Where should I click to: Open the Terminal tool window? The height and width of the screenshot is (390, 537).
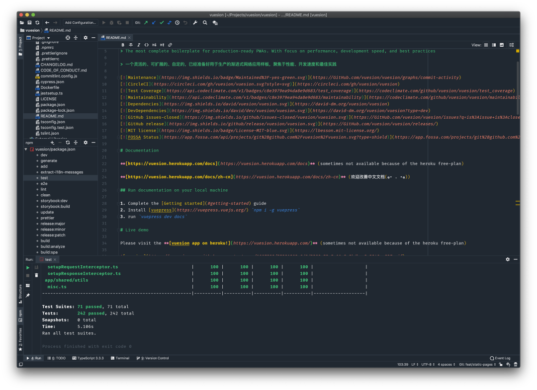[120, 358]
